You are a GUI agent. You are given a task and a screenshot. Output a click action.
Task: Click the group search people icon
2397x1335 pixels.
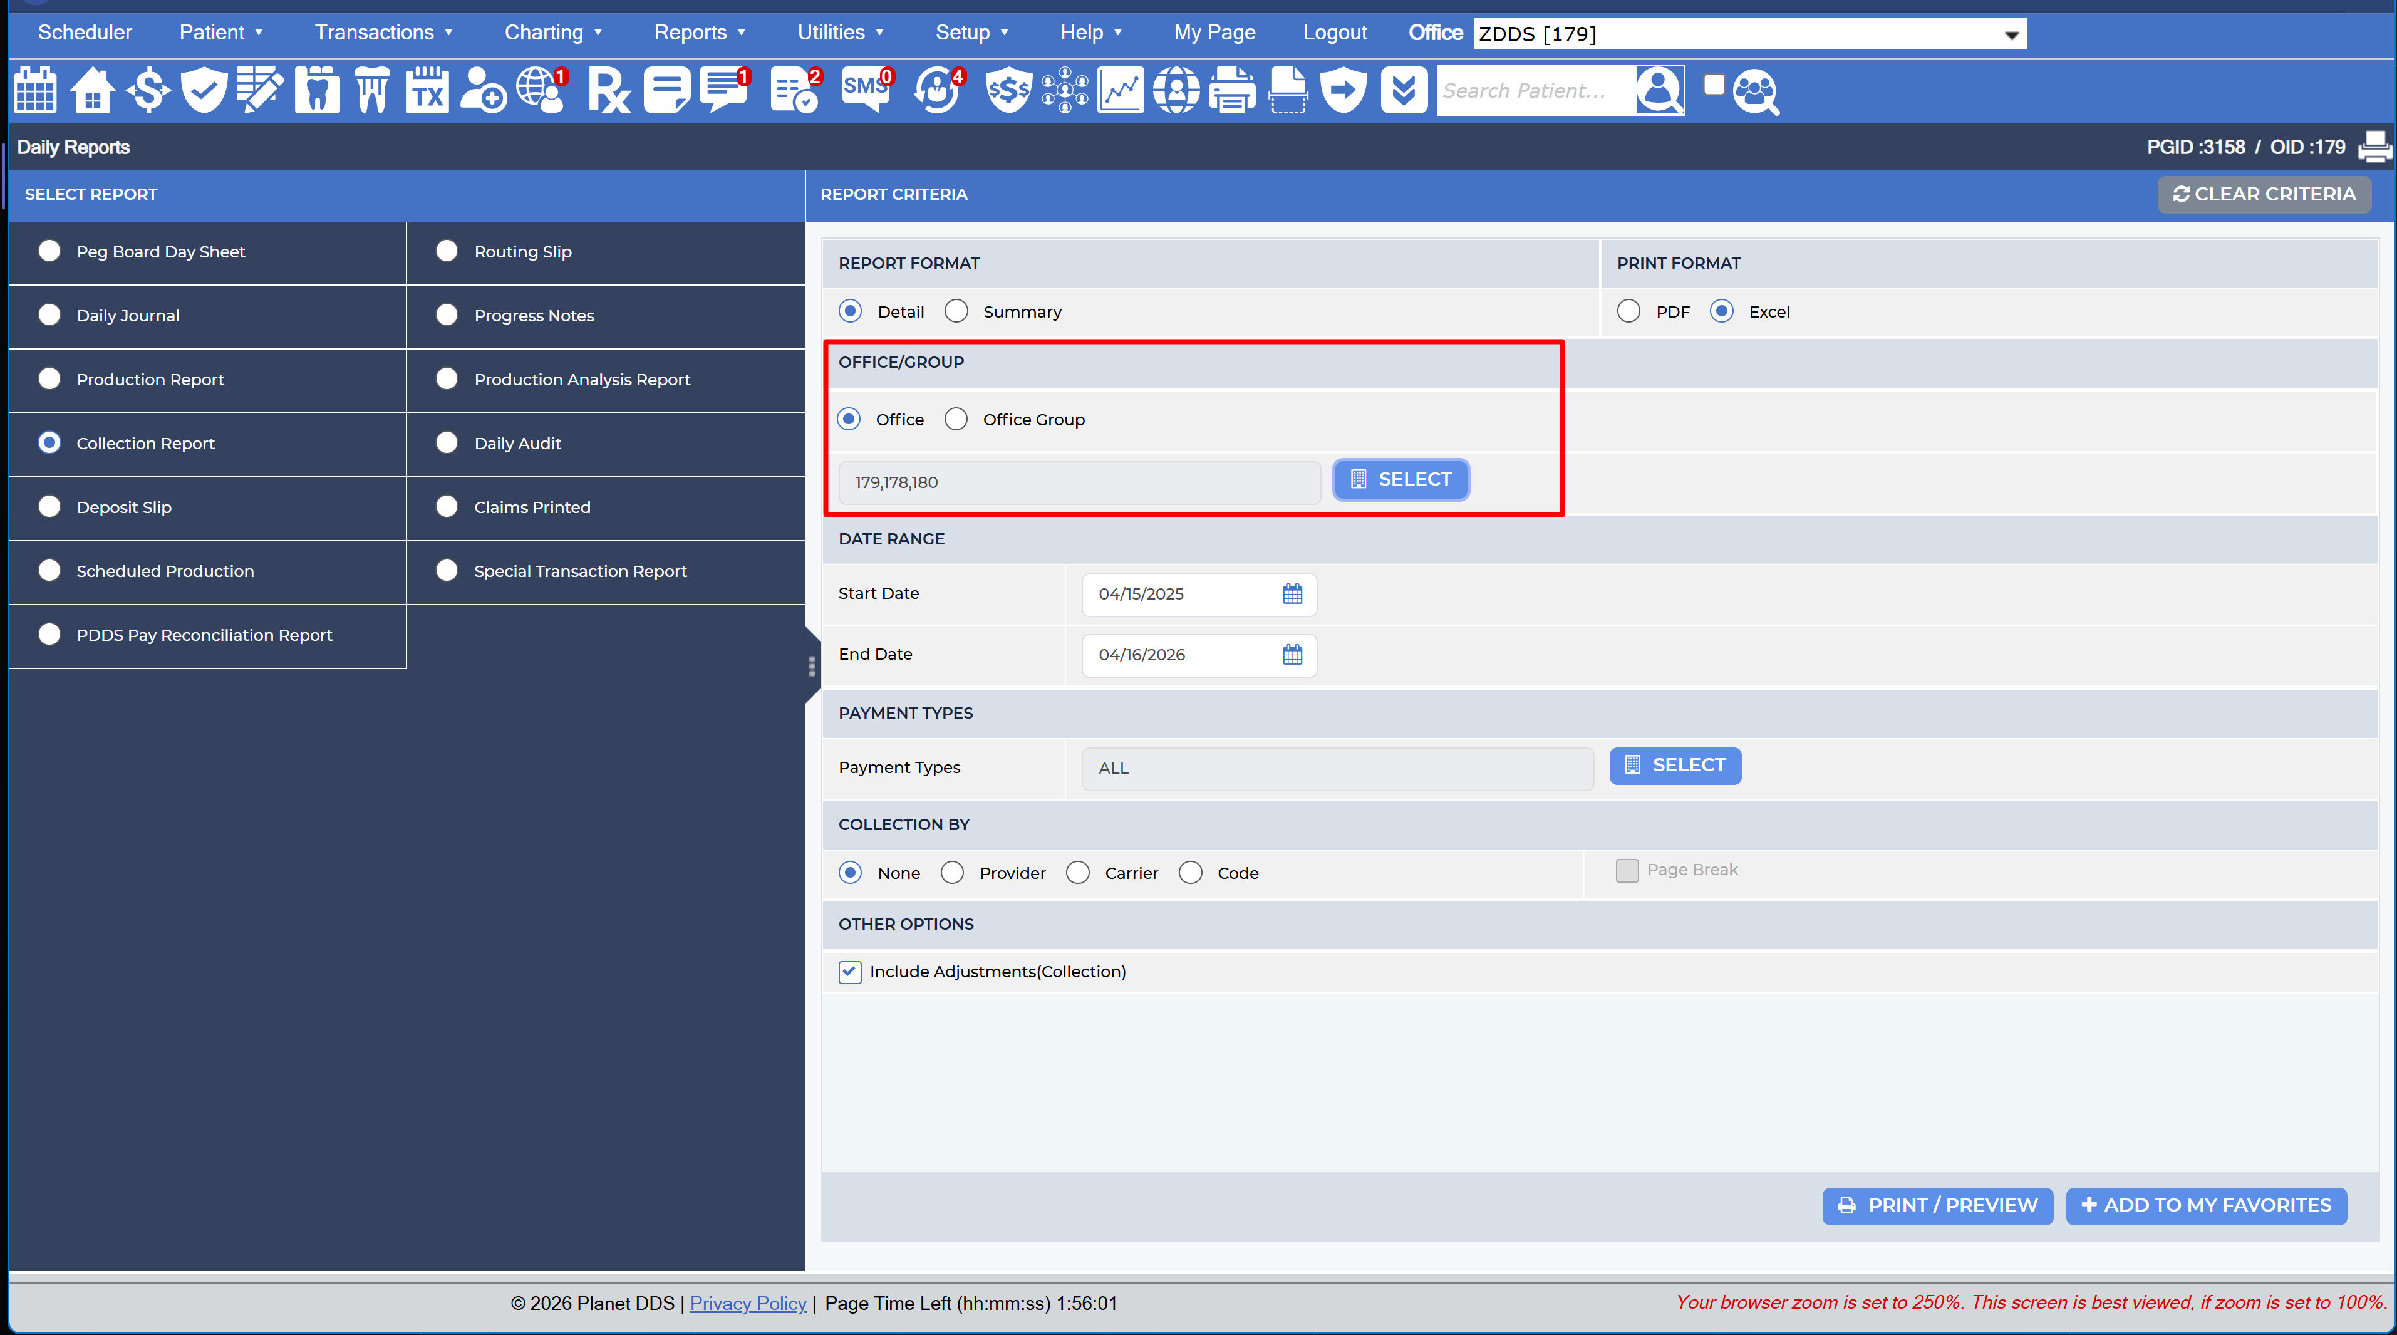click(1756, 91)
